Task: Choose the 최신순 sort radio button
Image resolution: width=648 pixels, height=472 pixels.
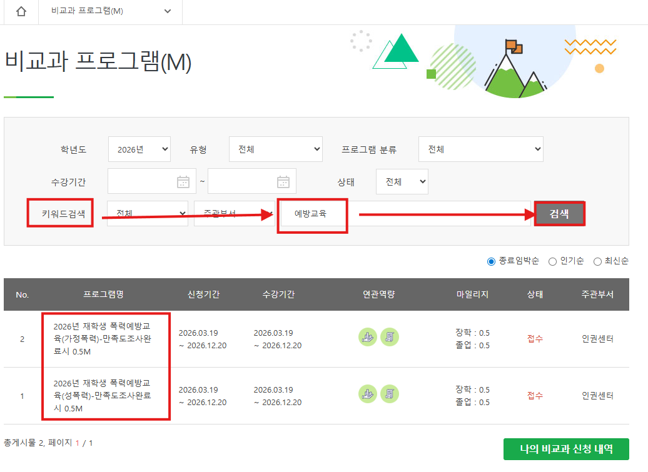Action: coord(597,261)
